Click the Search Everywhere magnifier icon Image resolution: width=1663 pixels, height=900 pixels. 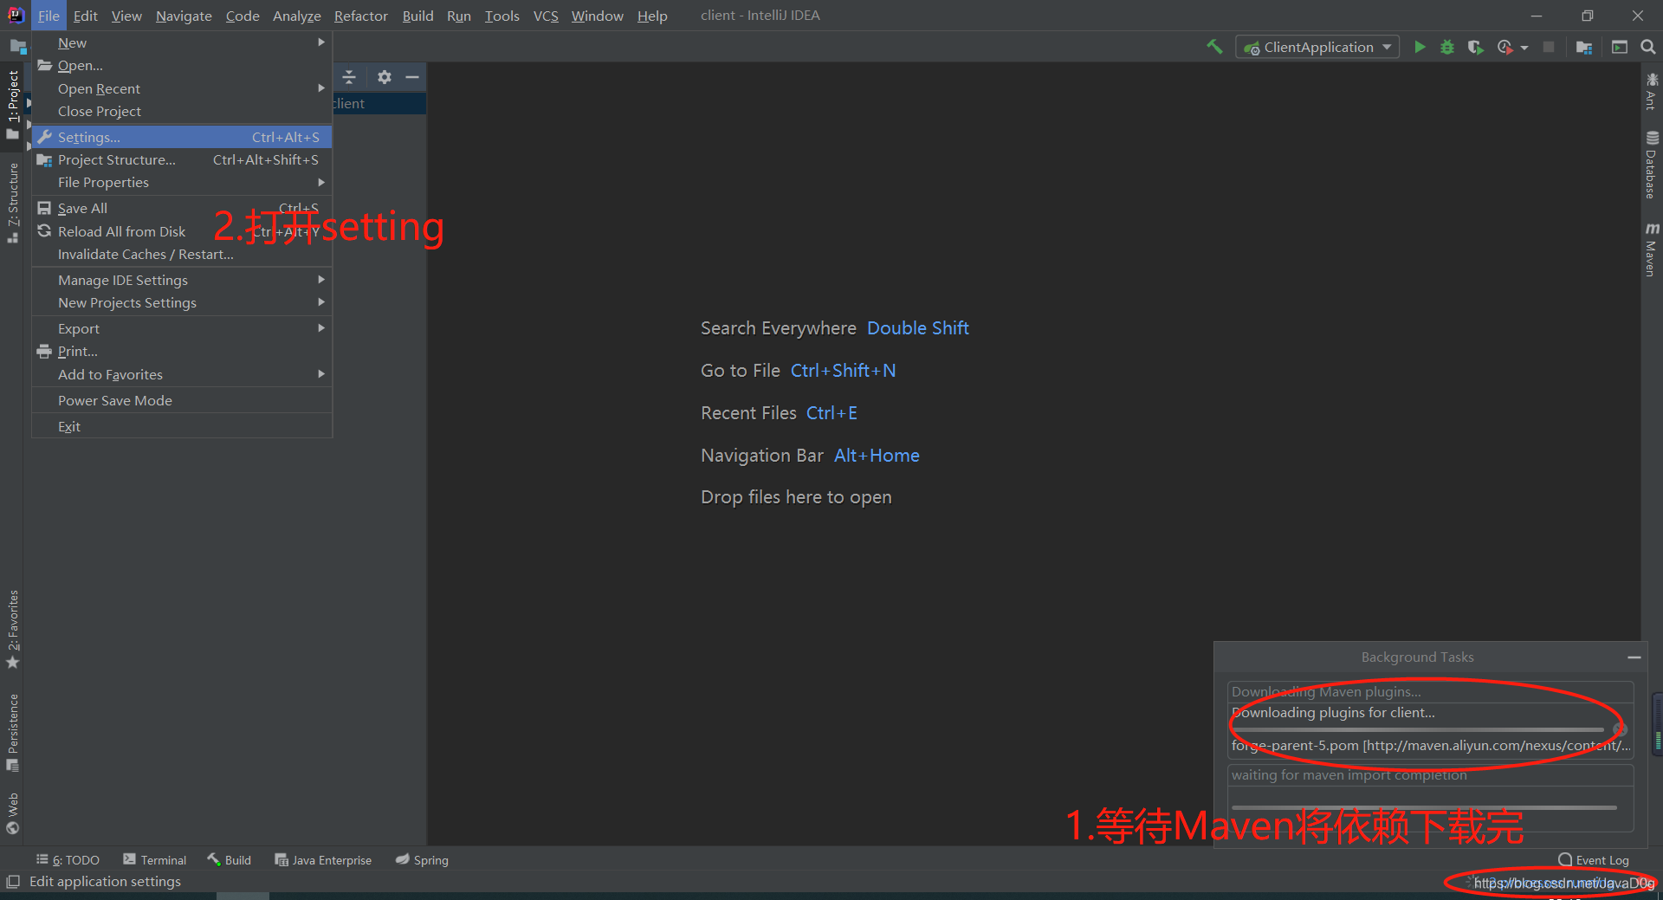[1648, 47]
